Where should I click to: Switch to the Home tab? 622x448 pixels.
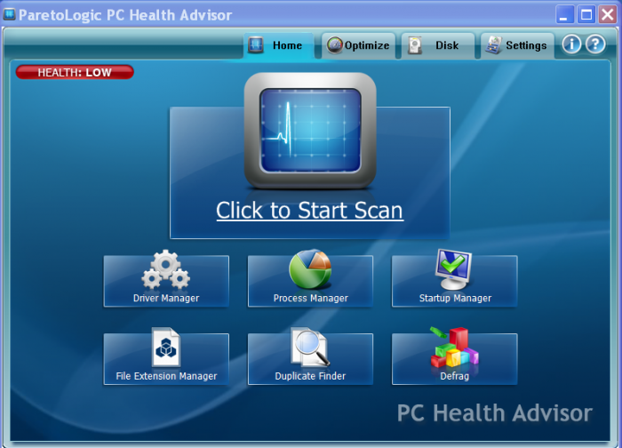(279, 45)
